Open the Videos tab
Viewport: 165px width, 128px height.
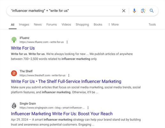66,25
